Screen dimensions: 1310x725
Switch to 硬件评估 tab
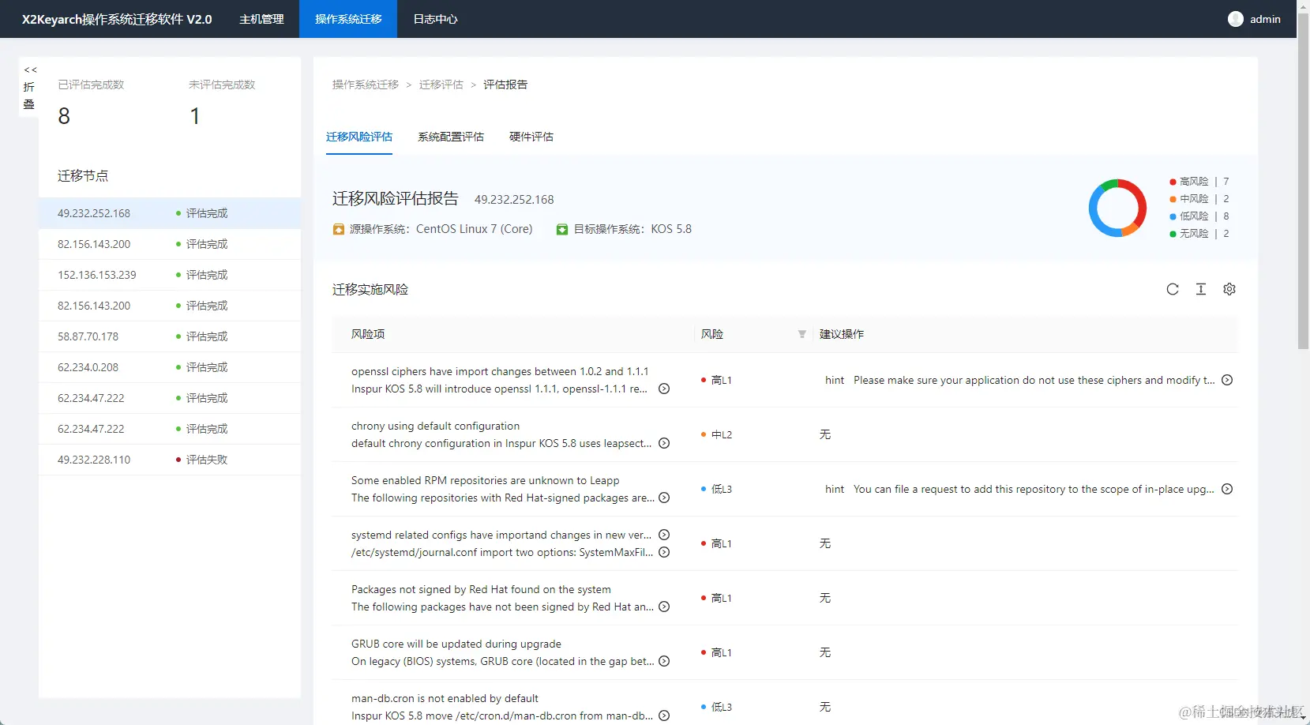pos(531,137)
